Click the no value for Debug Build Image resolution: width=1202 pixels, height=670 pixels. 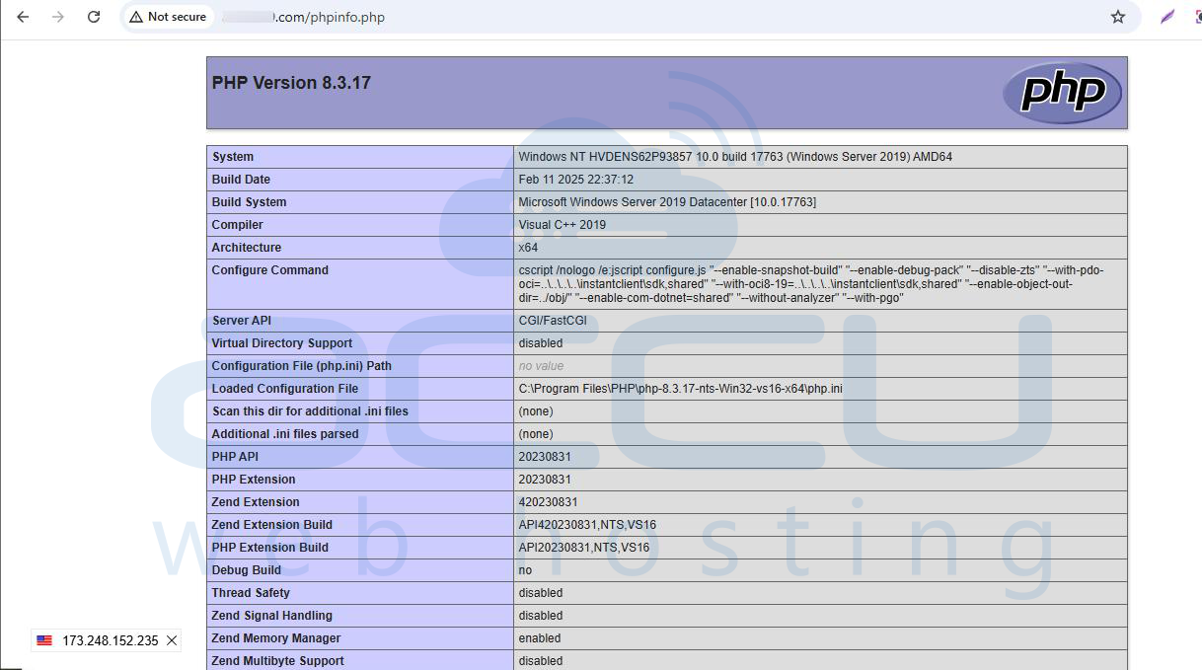pyautogui.click(x=525, y=570)
